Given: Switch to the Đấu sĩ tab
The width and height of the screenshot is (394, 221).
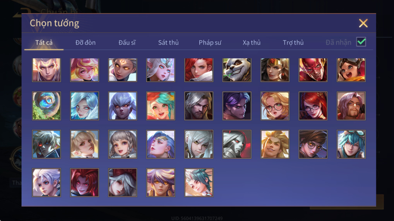Looking at the screenshot, I should 127,42.
